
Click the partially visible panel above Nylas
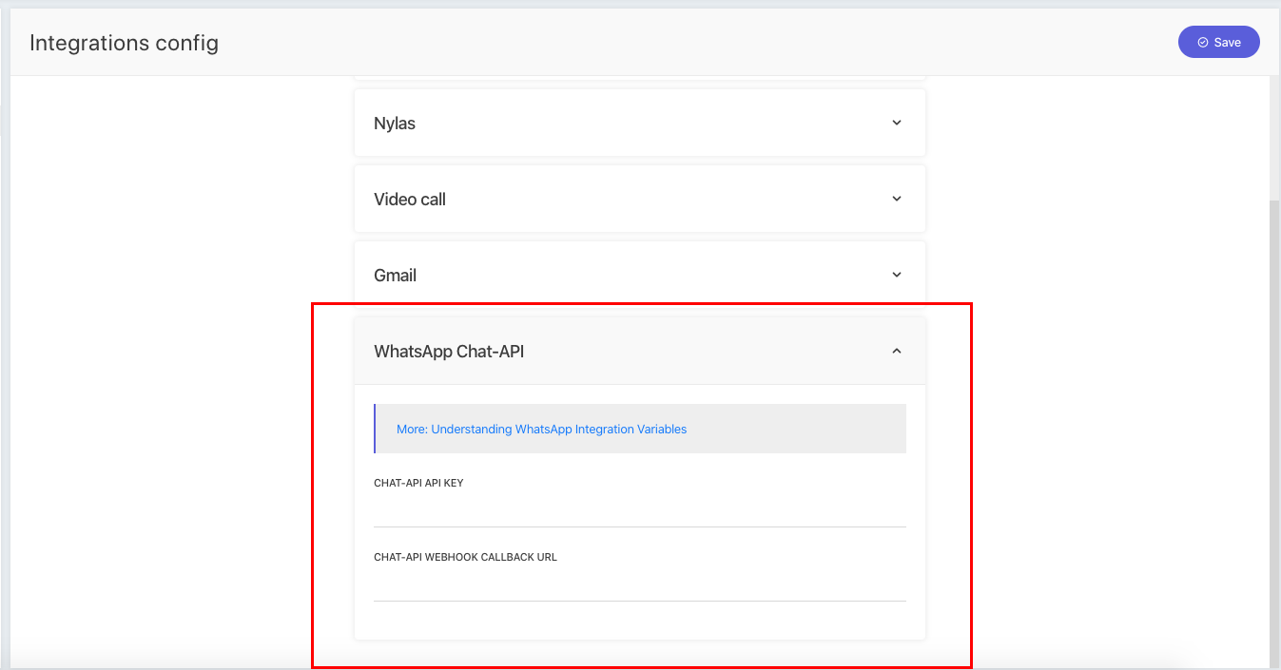(639, 77)
